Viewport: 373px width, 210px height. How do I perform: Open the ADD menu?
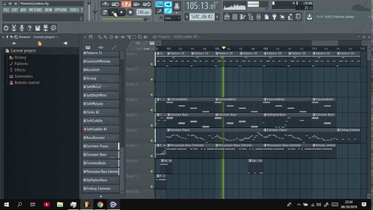click(23, 10)
